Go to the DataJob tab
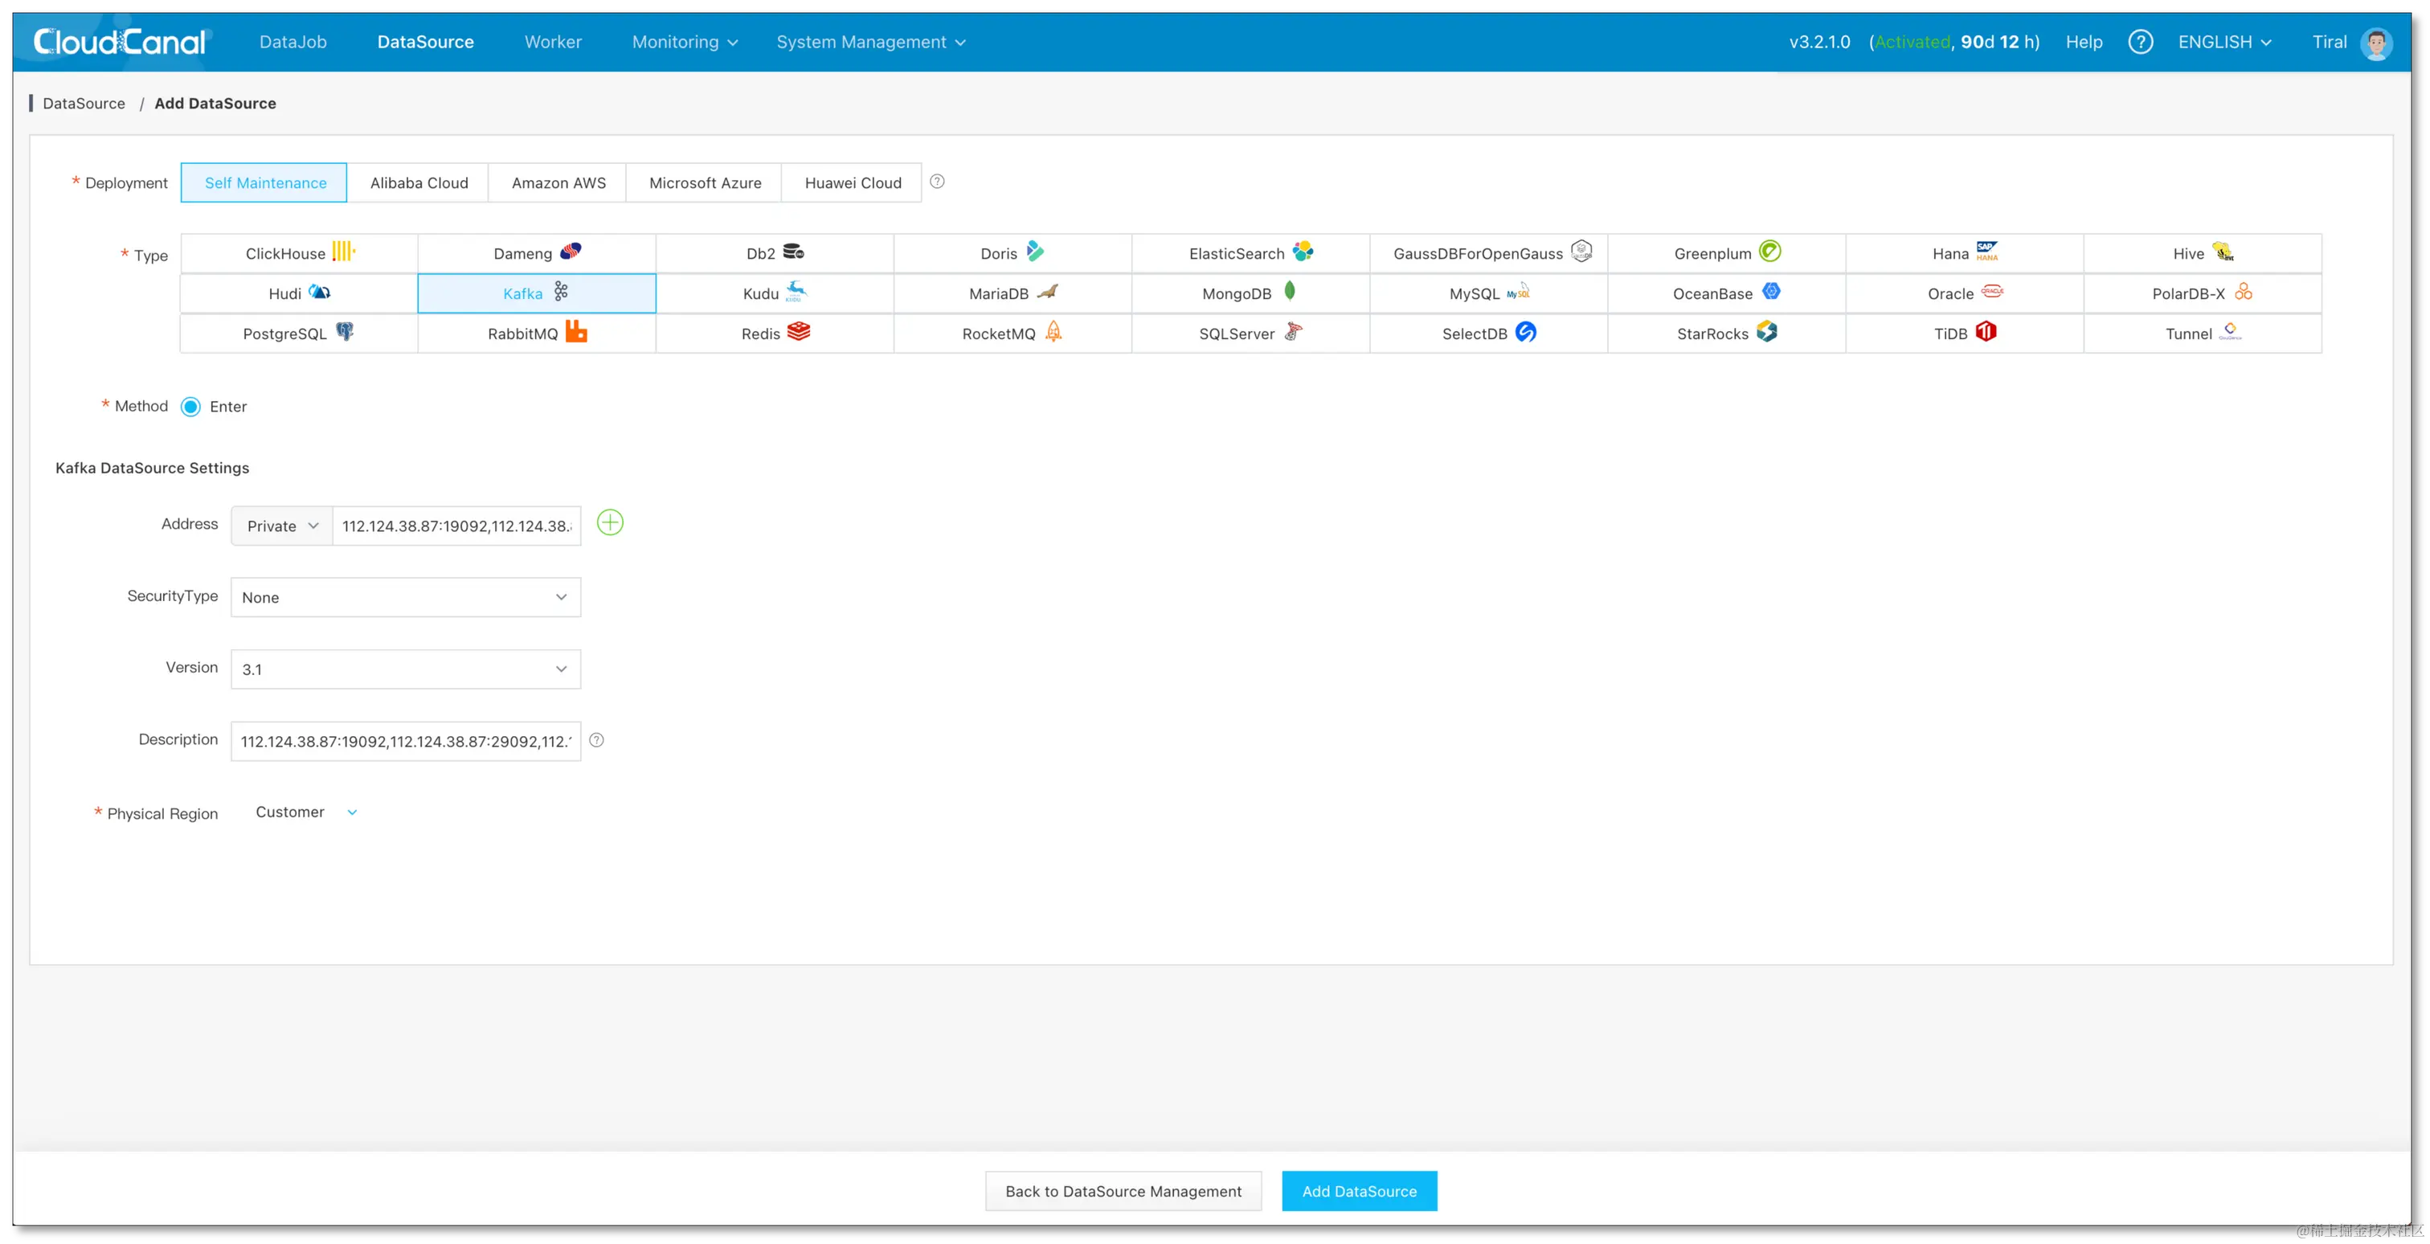Image resolution: width=2430 pixels, height=1244 pixels. click(x=293, y=42)
